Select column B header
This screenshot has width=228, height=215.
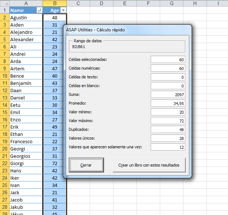55,3
